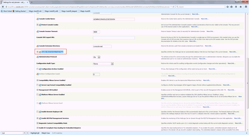Click restart icon beside Console Session Timeout
The image size is (249, 135).
(38, 32)
